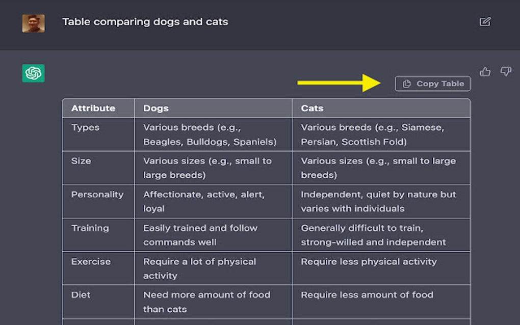Click the Size row label

81,161
